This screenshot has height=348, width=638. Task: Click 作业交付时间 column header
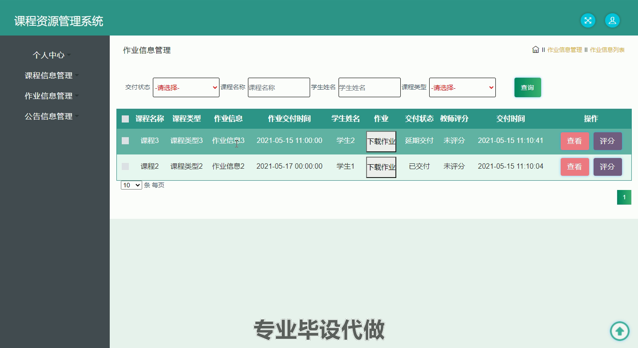289,119
